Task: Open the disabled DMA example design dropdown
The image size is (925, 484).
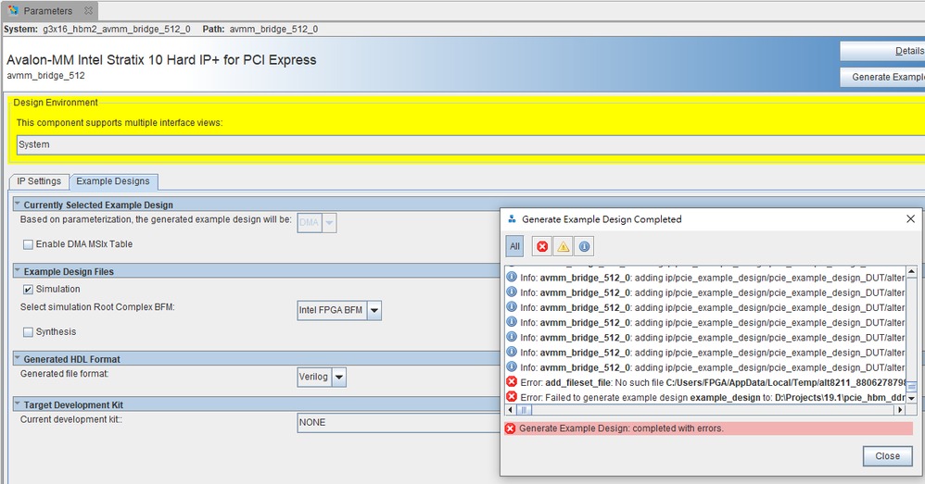Action: pos(329,223)
